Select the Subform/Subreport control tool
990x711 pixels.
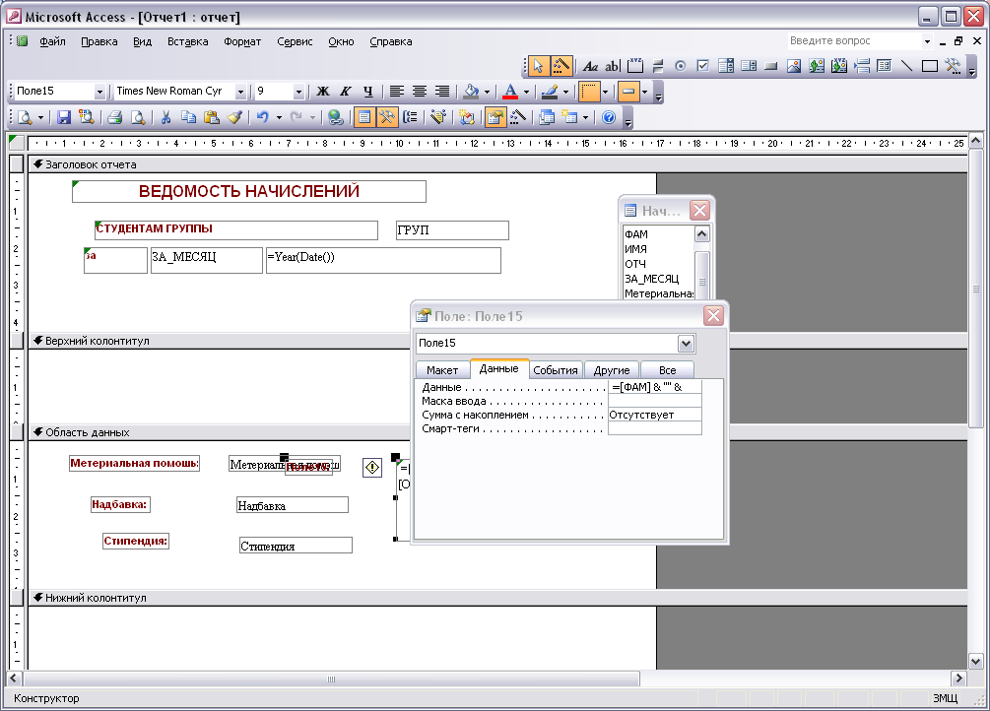pos(884,66)
